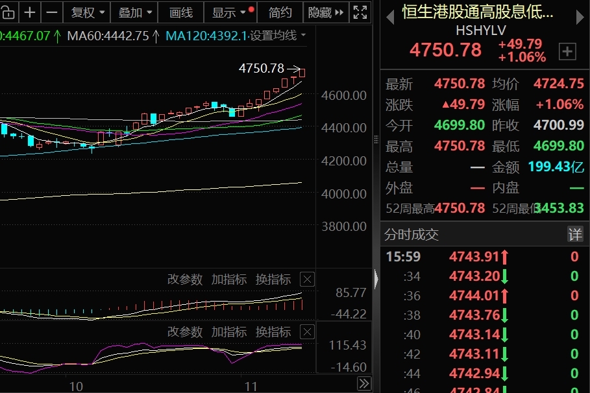Switch to 简约 view mode
The image size is (590, 393).
pos(280,12)
